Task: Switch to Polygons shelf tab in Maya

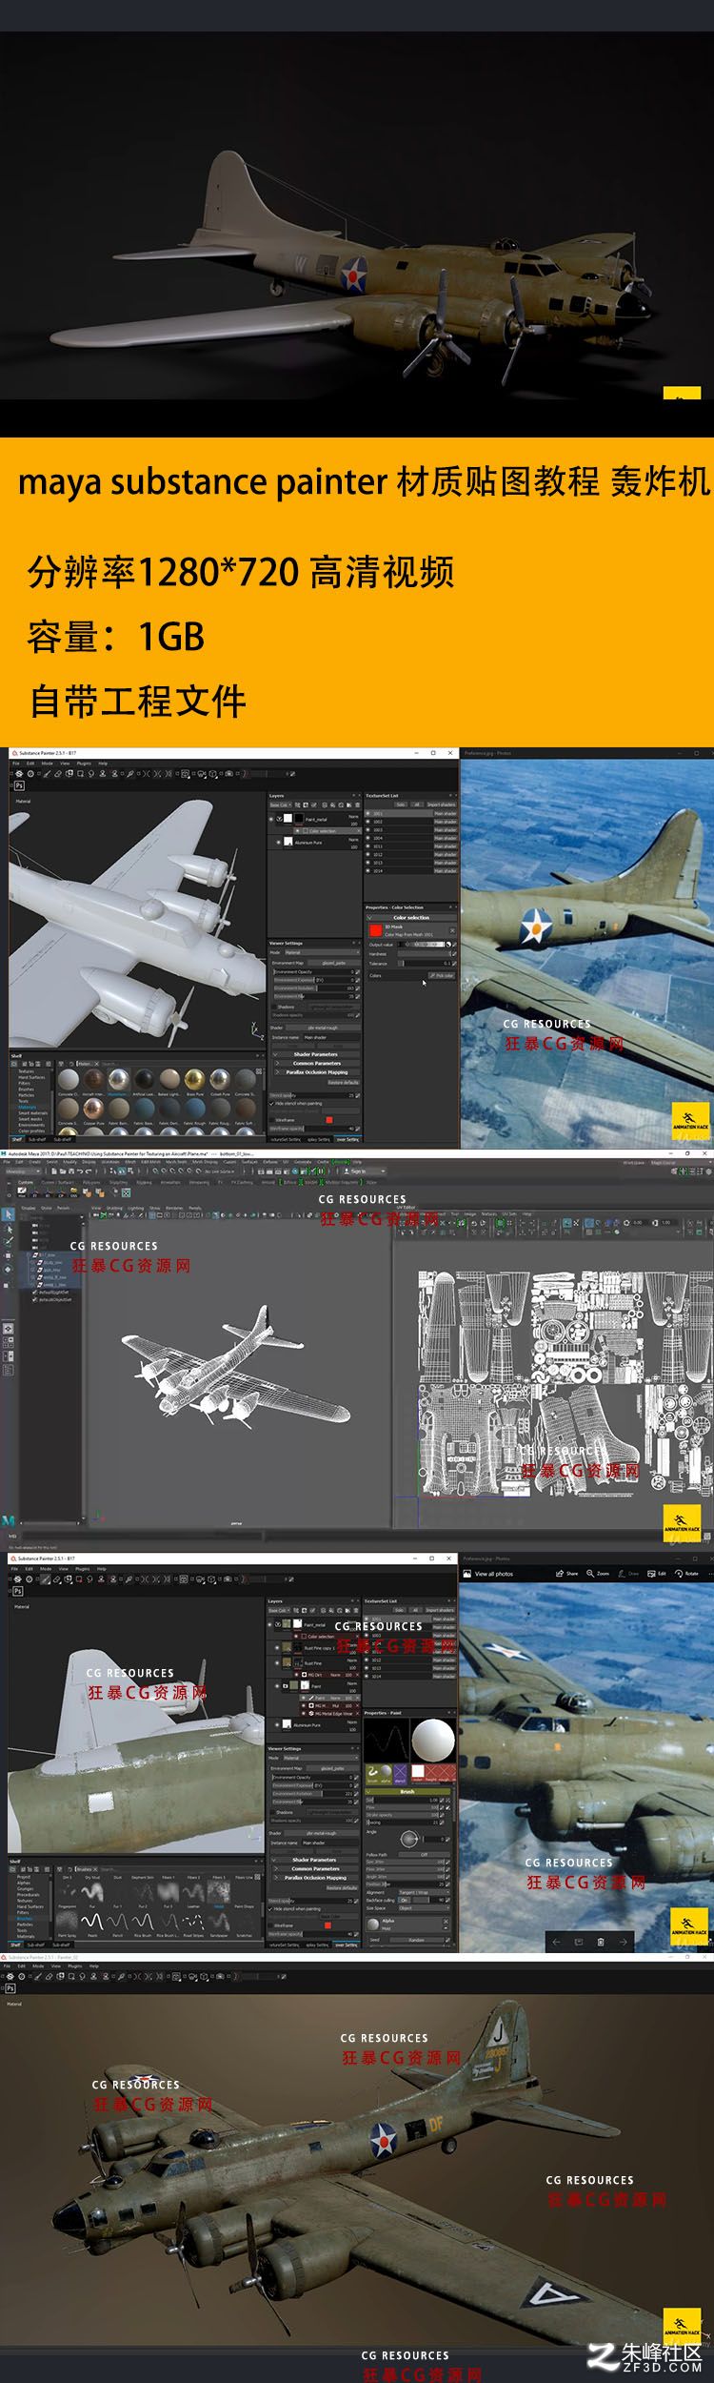Action: 91,1182
